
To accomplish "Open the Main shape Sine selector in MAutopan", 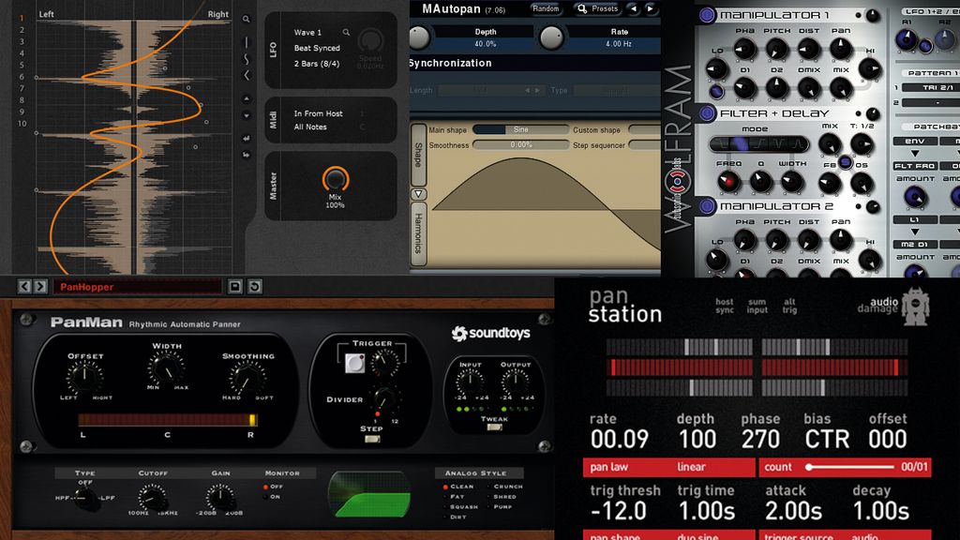I will pos(522,129).
